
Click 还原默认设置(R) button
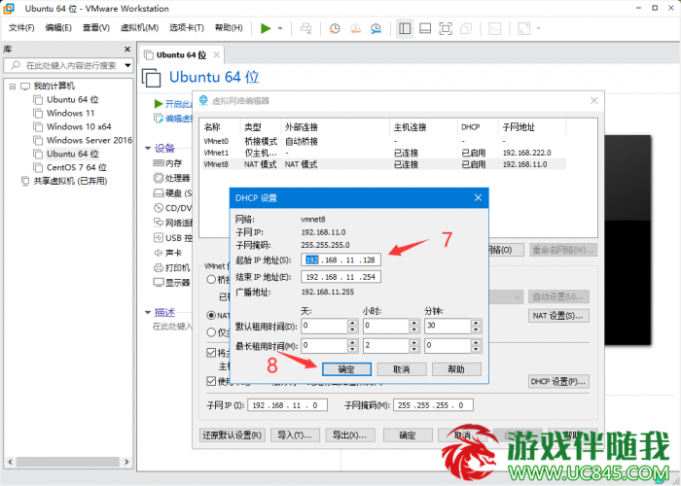[232, 434]
